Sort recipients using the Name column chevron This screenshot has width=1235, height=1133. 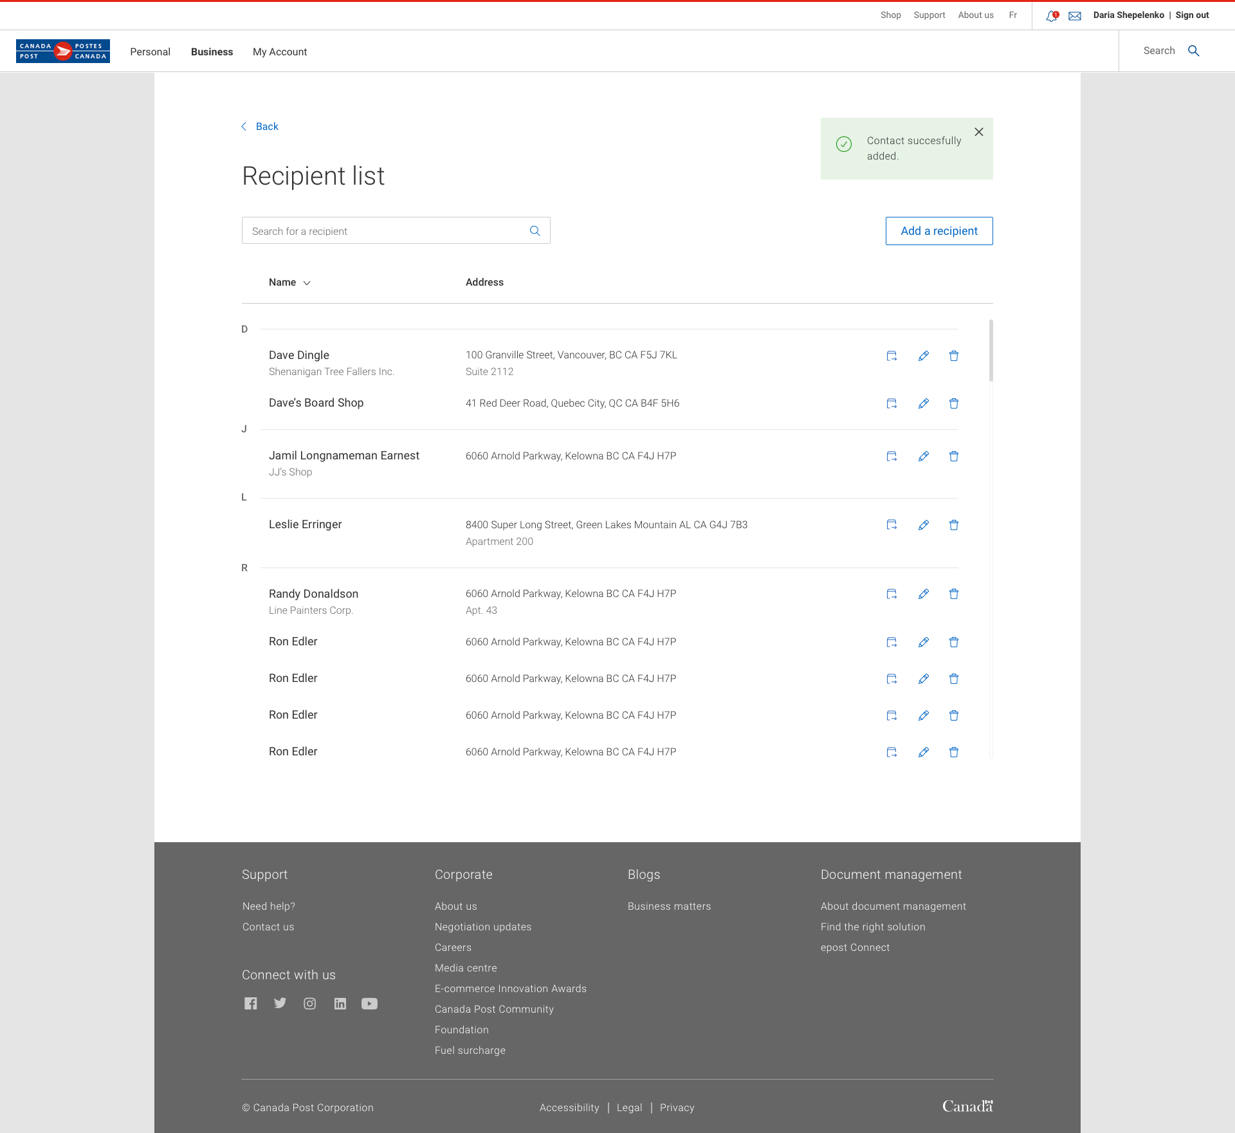pos(306,282)
